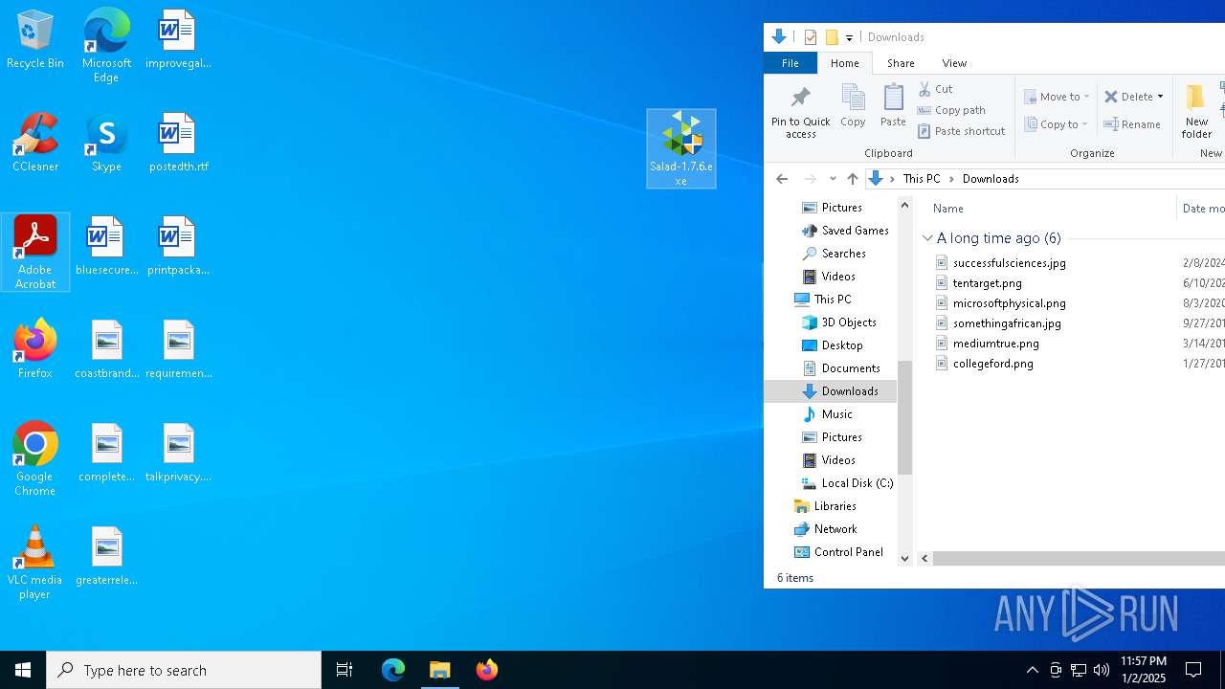The width and height of the screenshot is (1225, 689).
Task: Select the Google Chrome desktop shortcut
Action: click(x=35, y=459)
